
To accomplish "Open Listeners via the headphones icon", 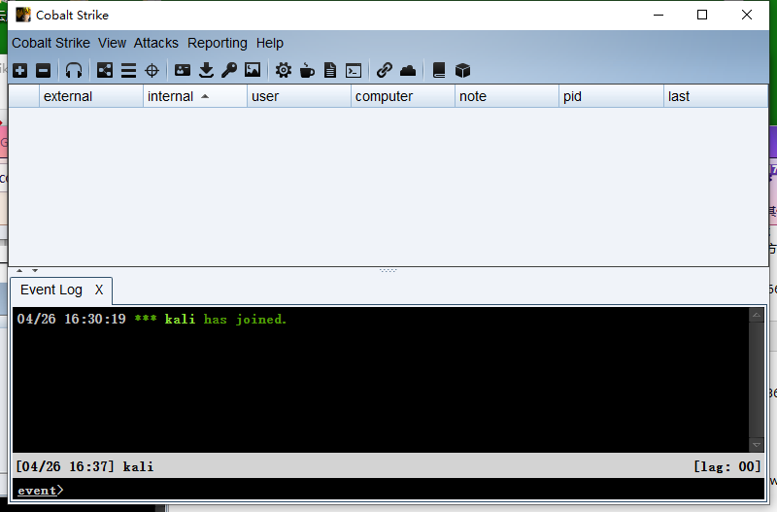I will pyautogui.click(x=74, y=70).
